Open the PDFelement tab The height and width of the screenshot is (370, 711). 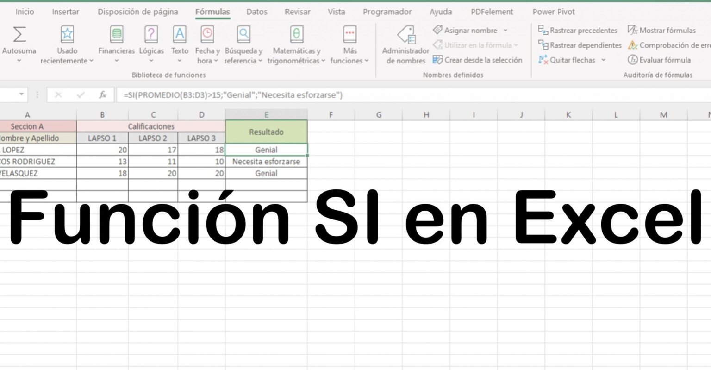pyautogui.click(x=492, y=12)
